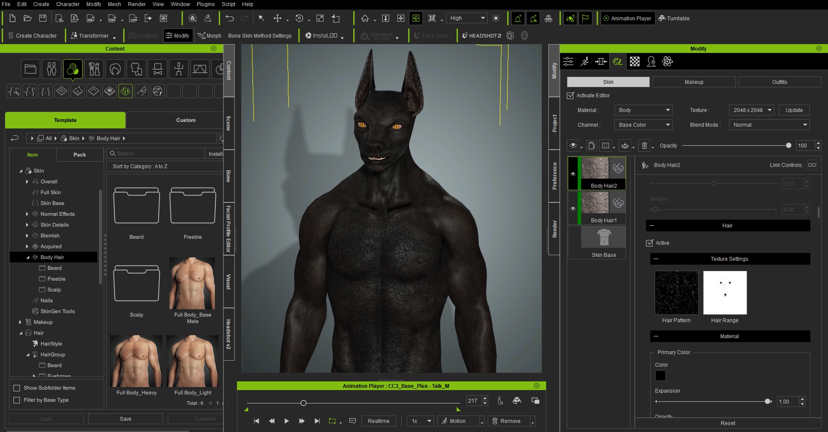
Task: Expand the Makeup tree node
Action: [20, 322]
